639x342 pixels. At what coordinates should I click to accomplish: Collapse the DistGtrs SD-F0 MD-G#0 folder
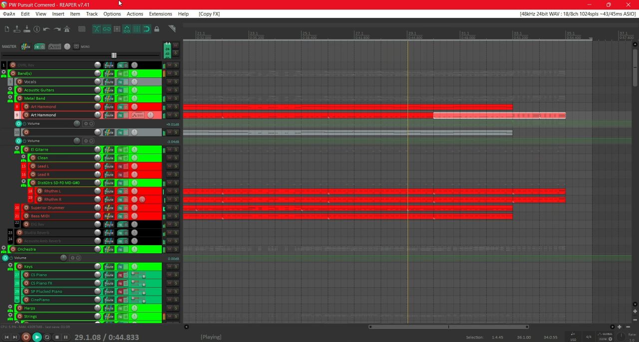click(x=23, y=181)
